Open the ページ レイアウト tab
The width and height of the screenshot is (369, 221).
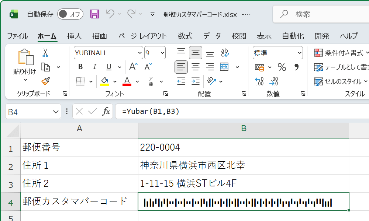[x=142, y=36]
